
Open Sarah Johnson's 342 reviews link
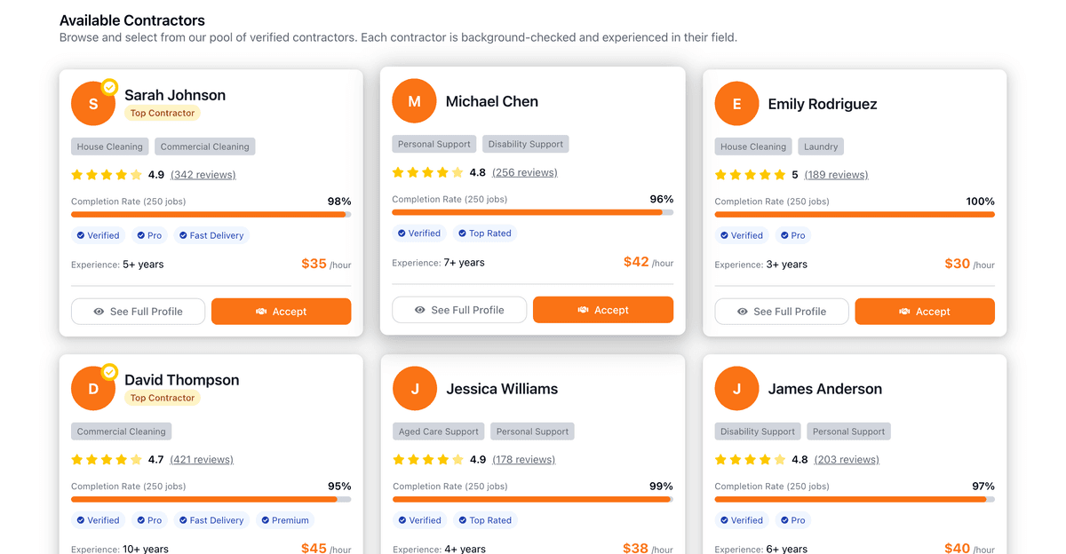coord(203,175)
